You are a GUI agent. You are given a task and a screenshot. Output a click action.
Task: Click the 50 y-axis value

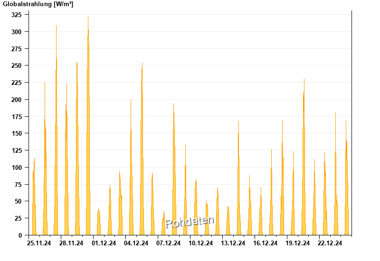coord(18,201)
